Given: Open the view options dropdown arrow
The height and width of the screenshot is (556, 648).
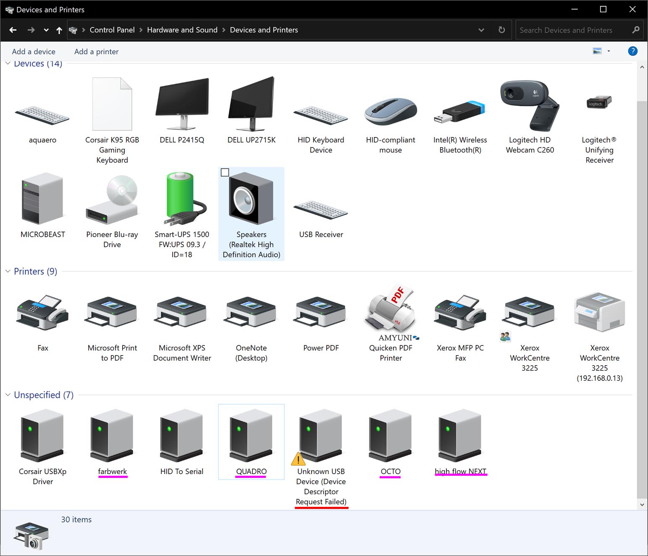Looking at the screenshot, I should tap(609, 51).
